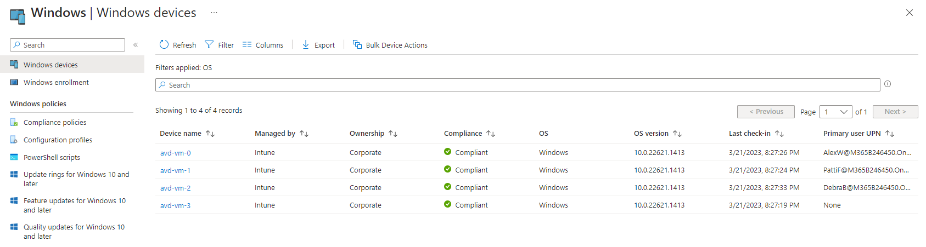This screenshot has width=926, height=247.
Task: Click the Windows enrollment icon
Action: (x=14, y=82)
